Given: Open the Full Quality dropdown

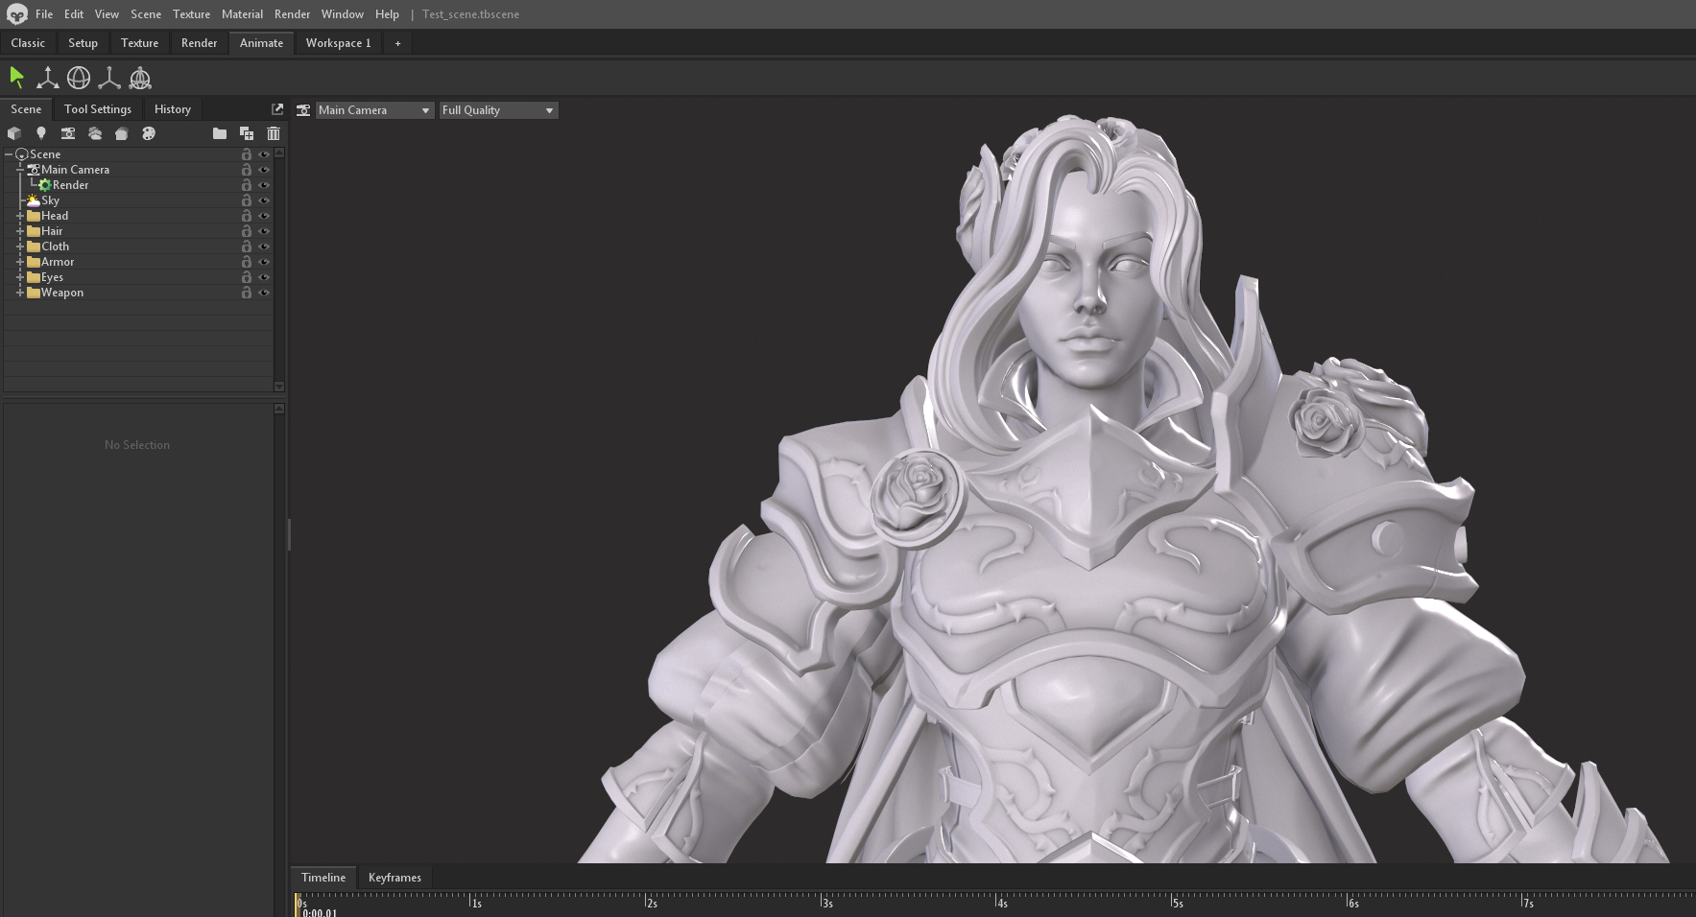Looking at the screenshot, I should (x=498, y=110).
